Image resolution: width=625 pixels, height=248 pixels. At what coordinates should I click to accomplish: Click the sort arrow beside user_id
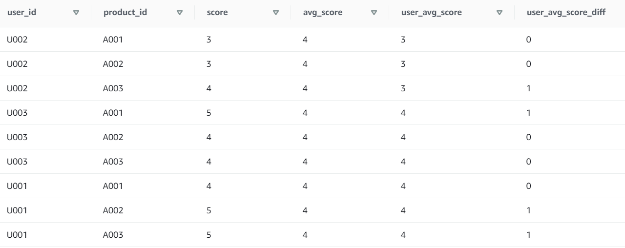click(x=76, y=13)
